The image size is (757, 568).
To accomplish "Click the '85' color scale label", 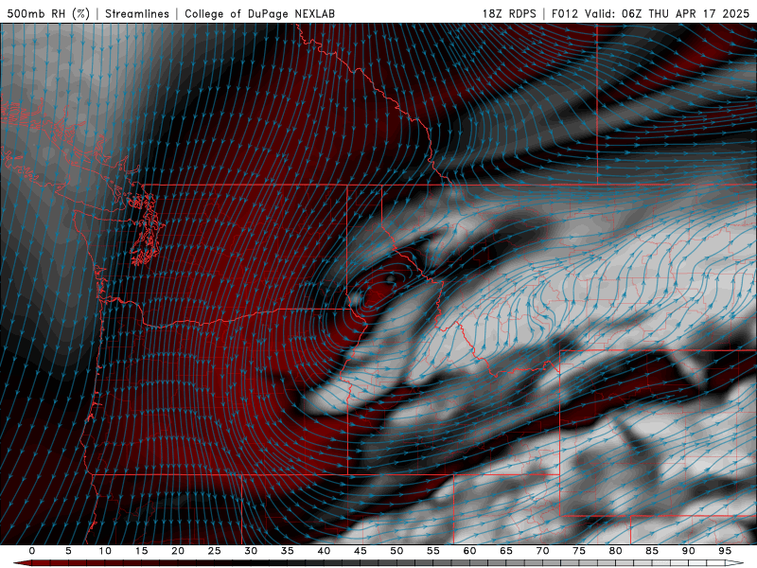I will 652,551.
